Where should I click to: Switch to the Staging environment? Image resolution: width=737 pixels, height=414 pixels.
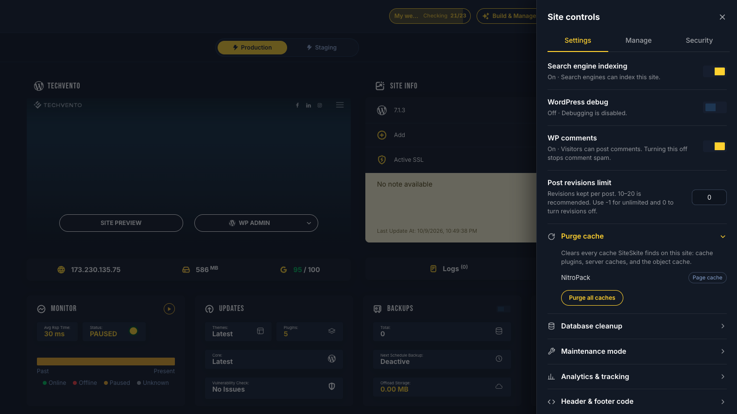[x=322, y=48]
